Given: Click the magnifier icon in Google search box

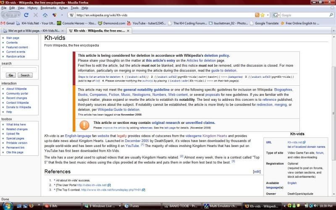Looking at the screenshot, I should click(331, 15).
